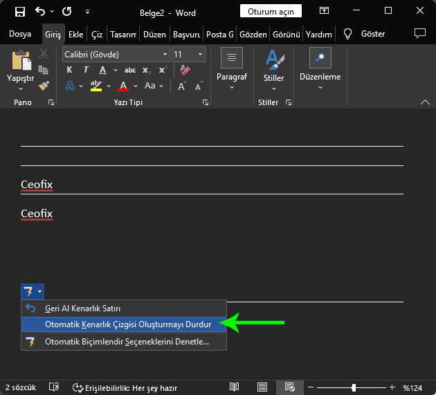Click the Copy icon in Pano
436x395 pixels.
tap(44, 70)
